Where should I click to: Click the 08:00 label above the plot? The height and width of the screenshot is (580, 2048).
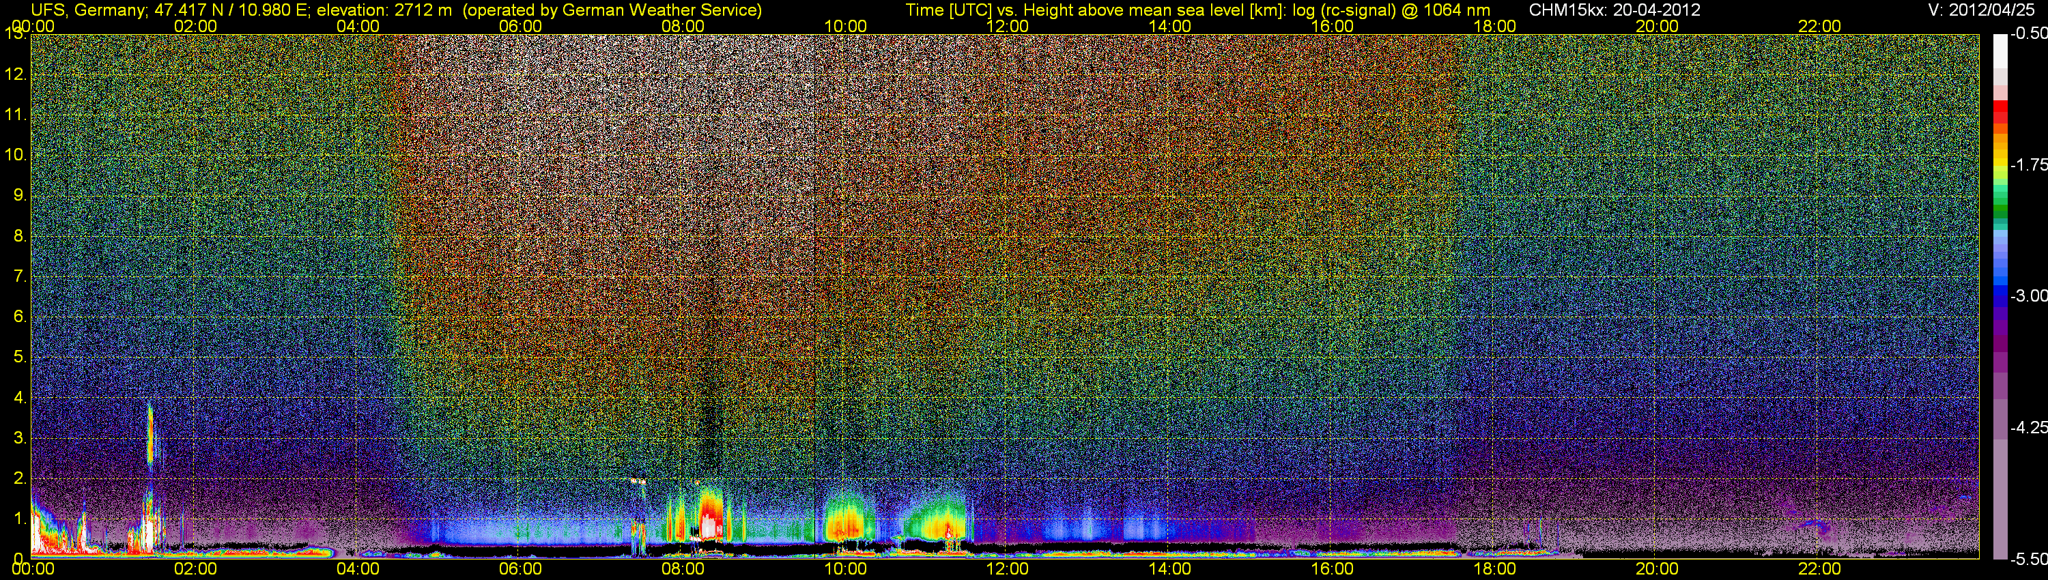[x=683, y=26]
